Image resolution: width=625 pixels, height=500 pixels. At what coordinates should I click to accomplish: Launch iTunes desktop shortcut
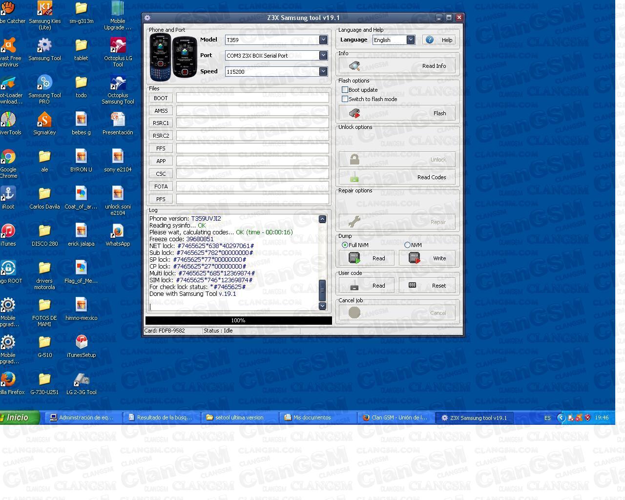point(8,234)
